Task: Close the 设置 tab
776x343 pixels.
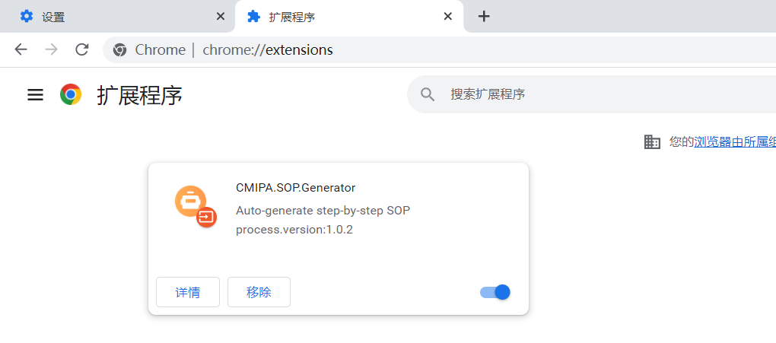Action: click(x=221, y=17)
